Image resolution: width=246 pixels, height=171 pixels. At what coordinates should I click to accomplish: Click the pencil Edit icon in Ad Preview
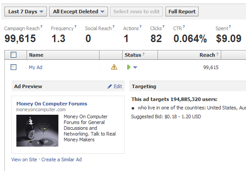pyautogui.click(x=110, y=86)
